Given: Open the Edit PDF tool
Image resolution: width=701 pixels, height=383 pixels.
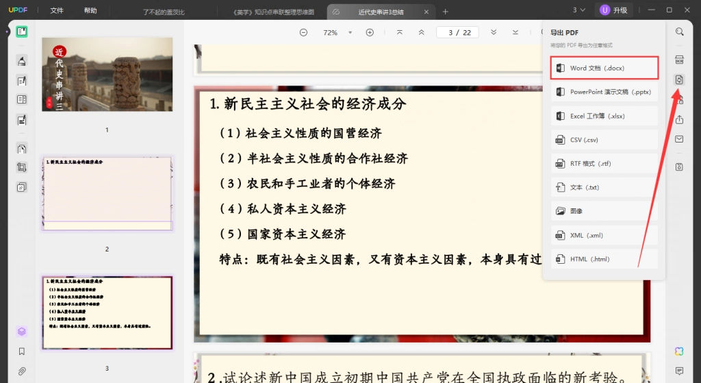Looking at the screenshot, I should pyautogui.click(x=21, y=81).
